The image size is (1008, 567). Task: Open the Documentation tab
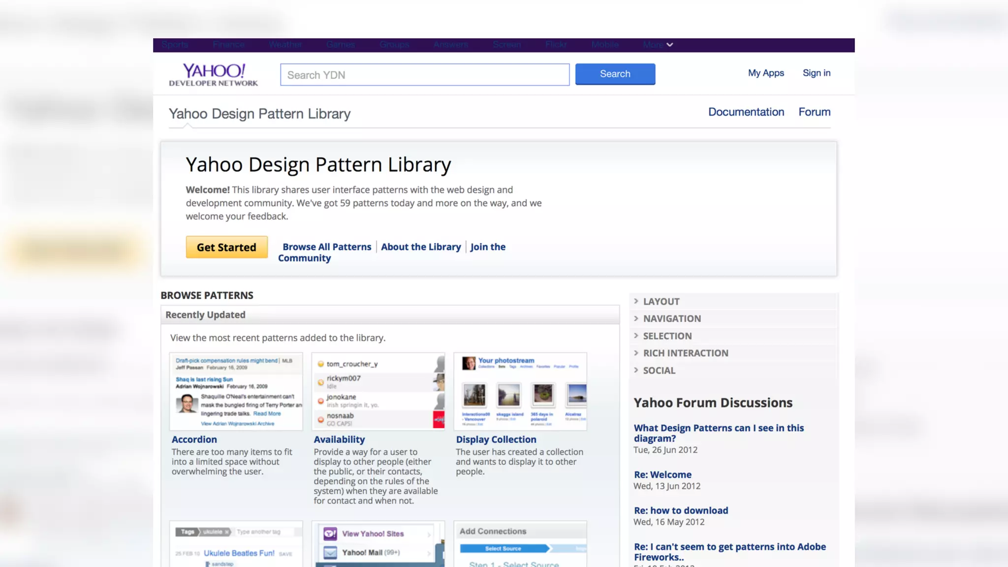746,112
